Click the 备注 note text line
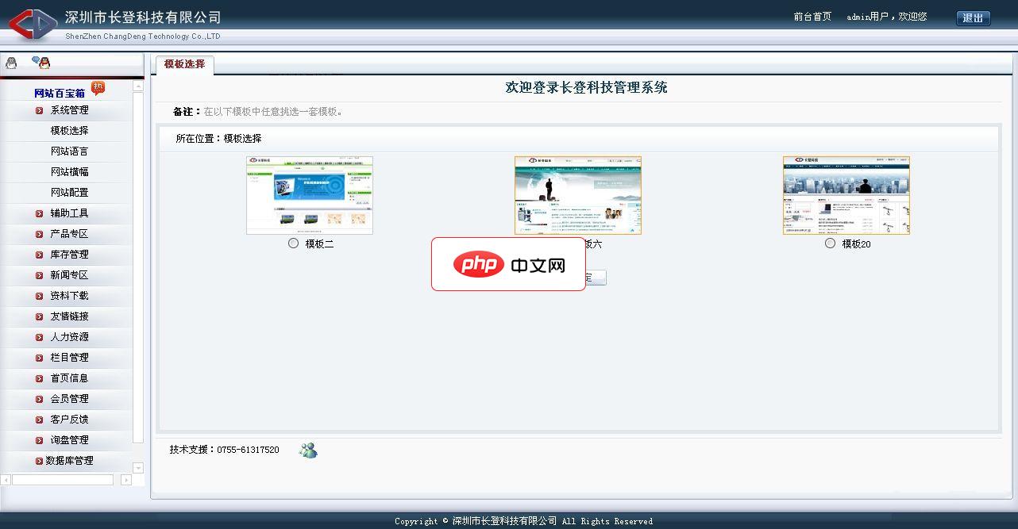This screenshot has height=529, width=1018. point(258,112)
